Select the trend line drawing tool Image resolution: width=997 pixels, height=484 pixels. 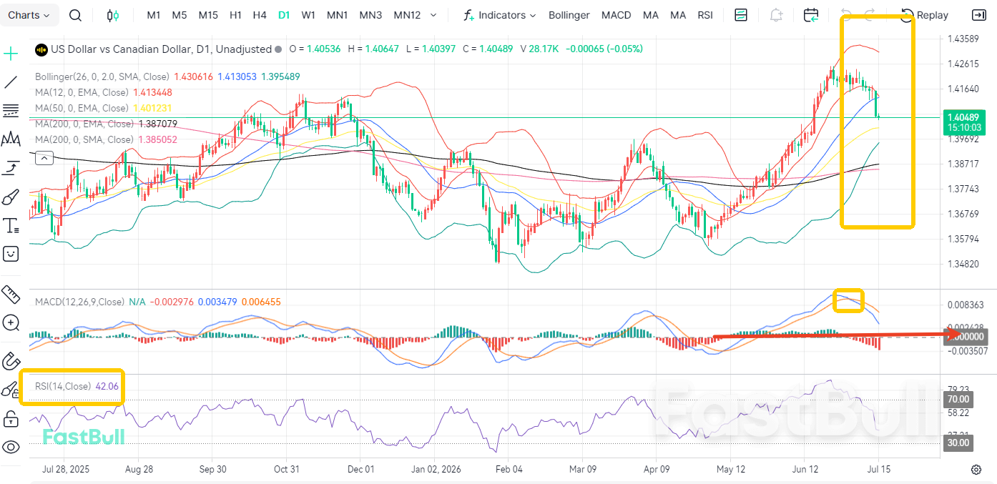(x=11, y=82)
